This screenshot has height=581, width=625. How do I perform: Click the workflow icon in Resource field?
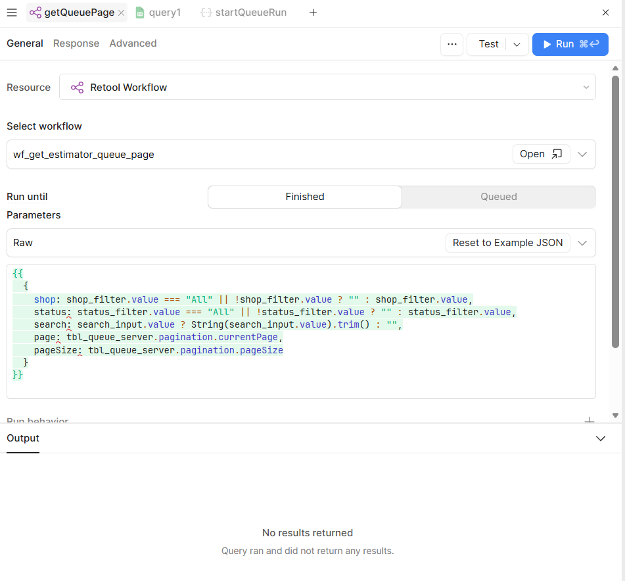pyautogui.click(x=77, y=88)
